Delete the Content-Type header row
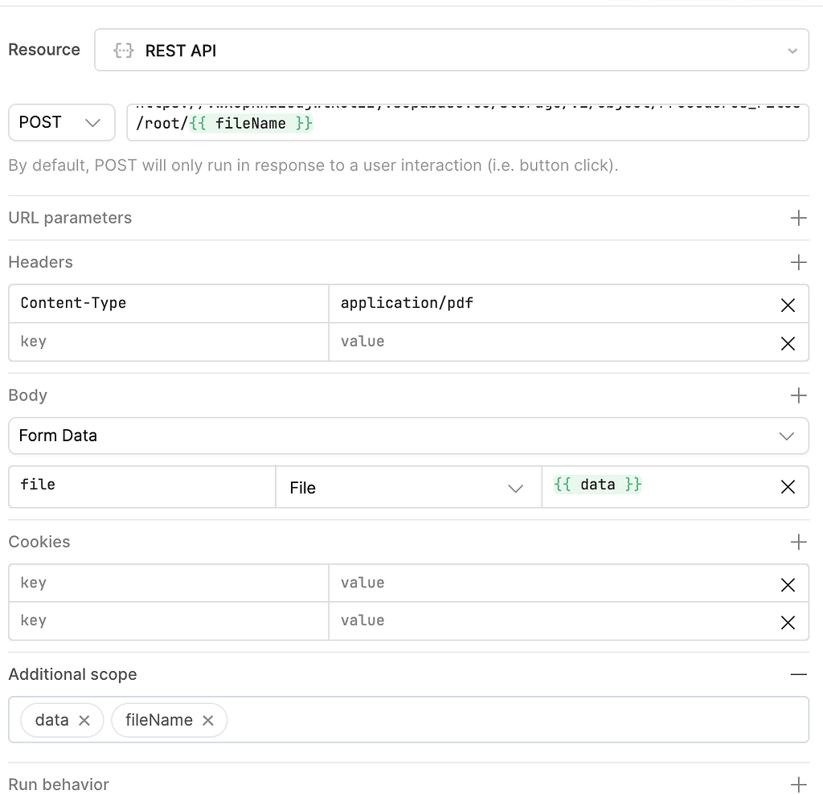This screenshot has width=823, height=794. [x=788, y=304]
